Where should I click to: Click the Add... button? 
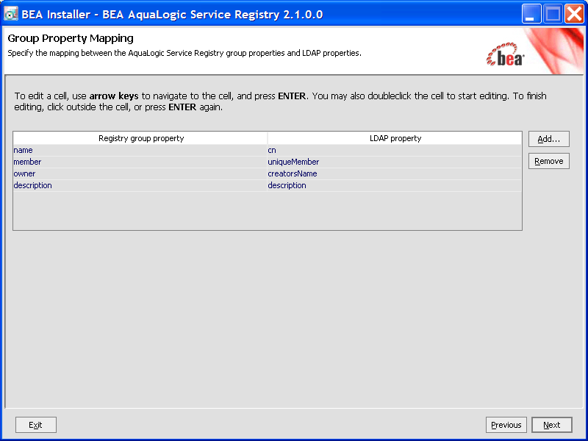coord(548,139)
